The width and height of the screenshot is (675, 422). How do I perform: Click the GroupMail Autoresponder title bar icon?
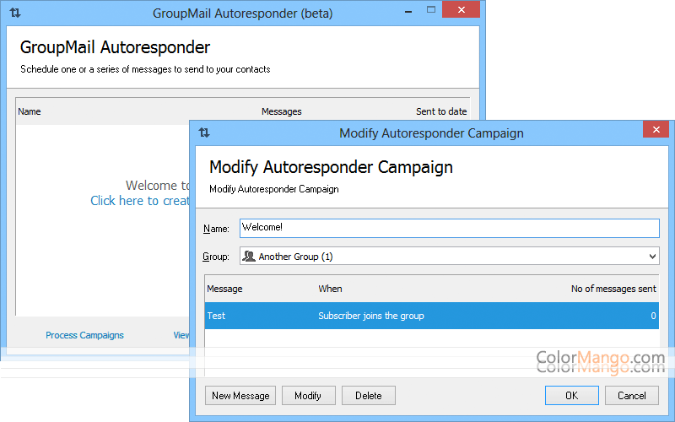point(15,13)
